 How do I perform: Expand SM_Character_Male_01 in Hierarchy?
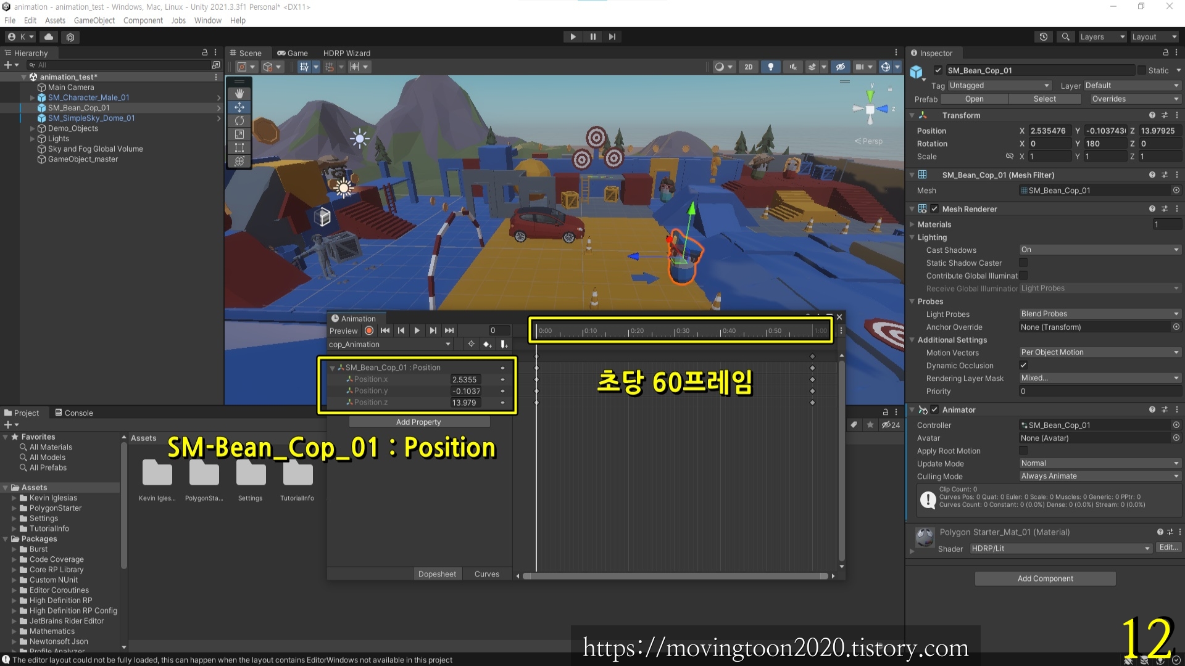coord(32,97)
